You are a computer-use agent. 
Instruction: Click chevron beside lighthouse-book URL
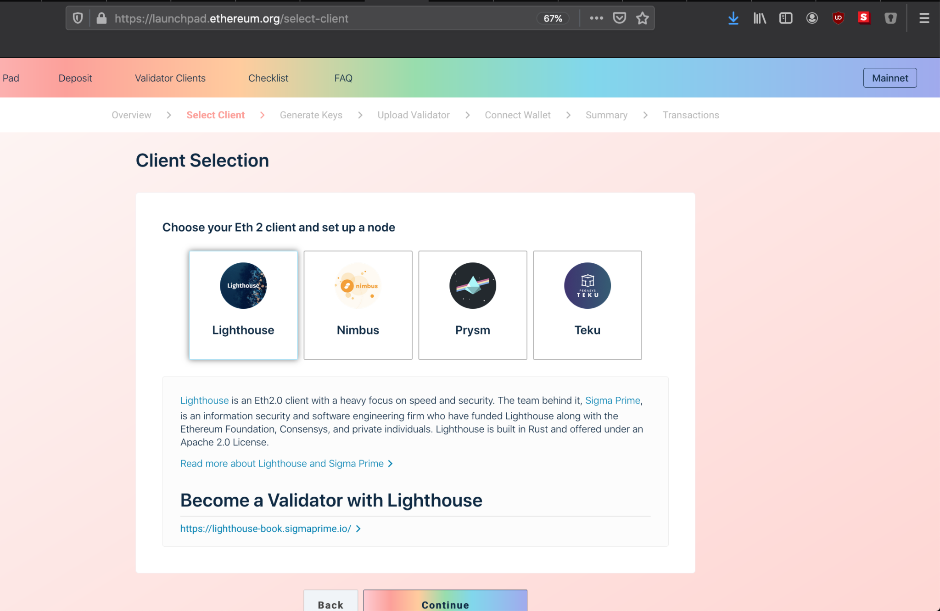[358, 529]
